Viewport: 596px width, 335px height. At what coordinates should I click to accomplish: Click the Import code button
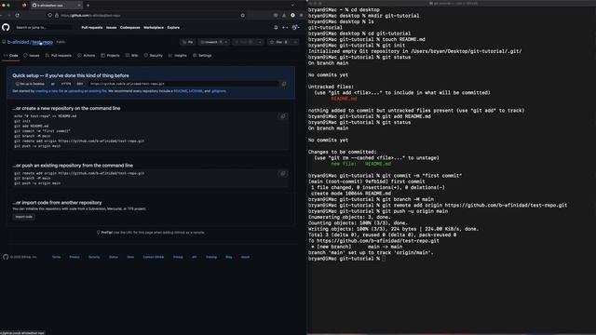click(23, 217)
